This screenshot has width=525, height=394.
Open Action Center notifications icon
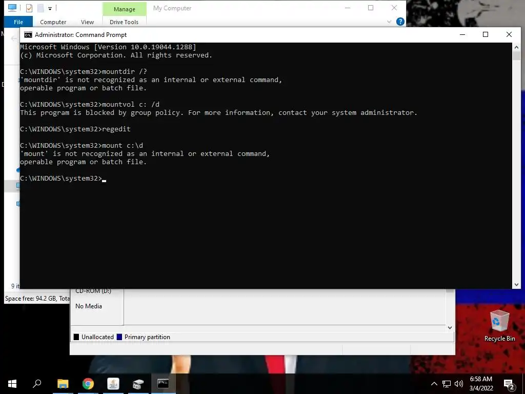(x=509, y=384)
